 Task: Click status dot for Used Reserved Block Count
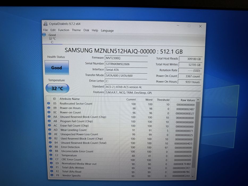click(x=50, y=138)
